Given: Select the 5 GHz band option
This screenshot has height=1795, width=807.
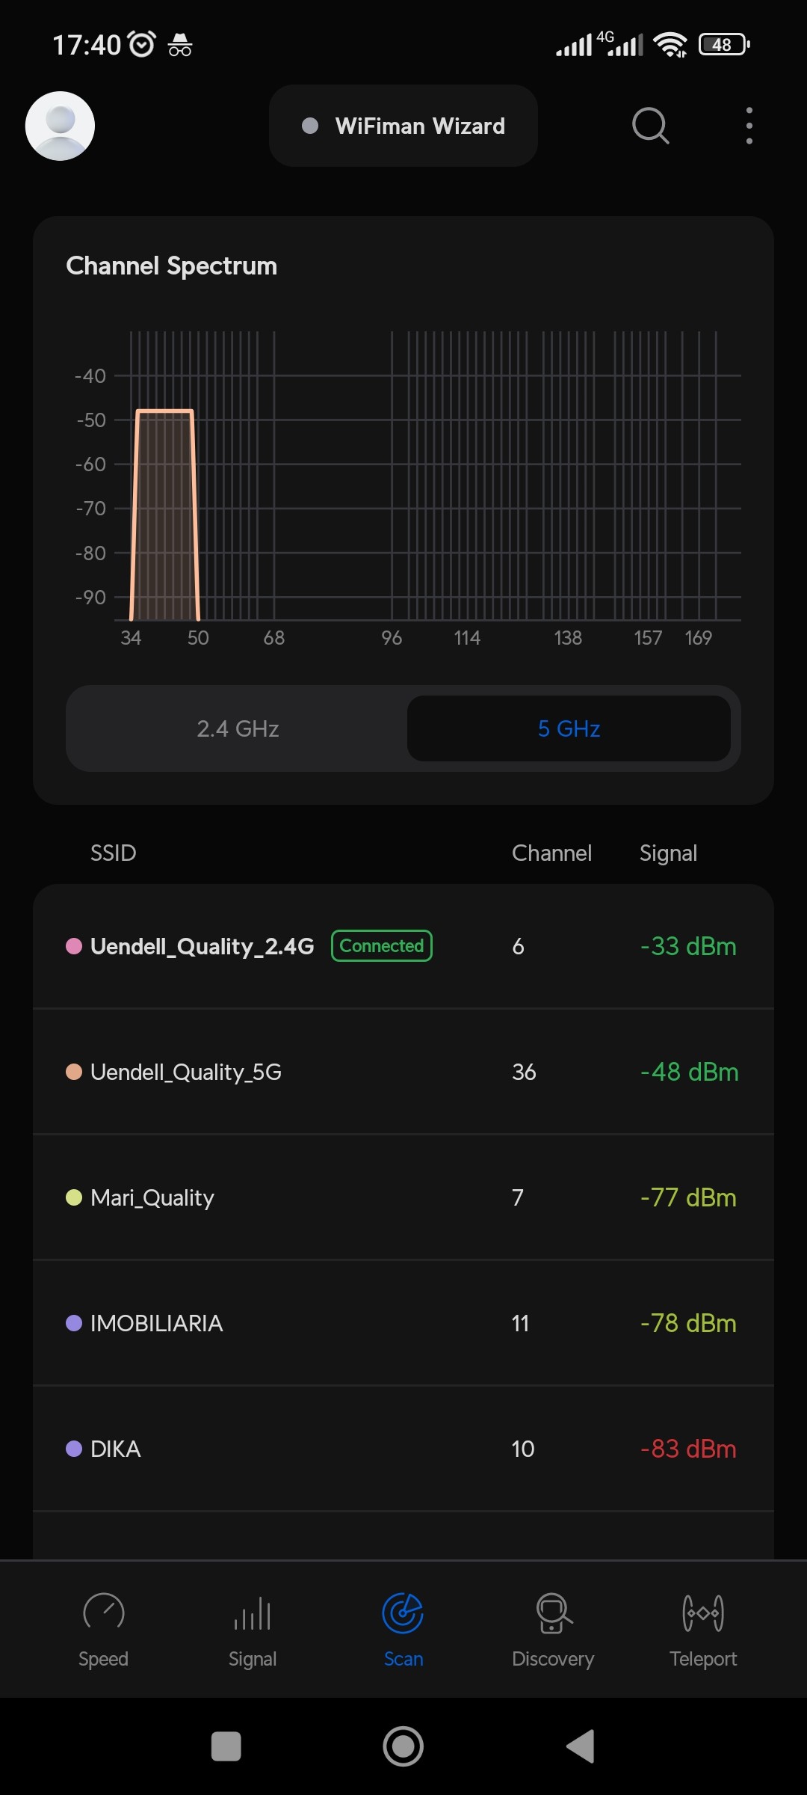Looking at the screenshot, I should 569,728.
